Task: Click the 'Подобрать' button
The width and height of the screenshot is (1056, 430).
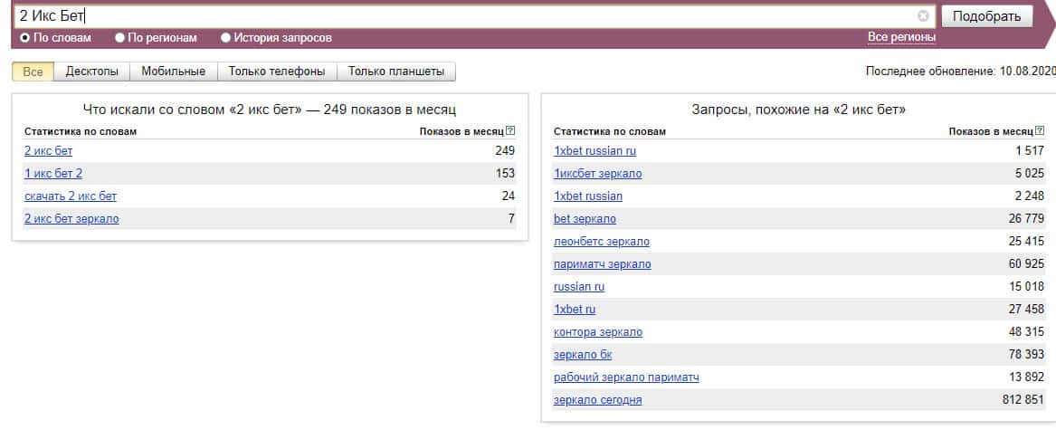Action: [986, 16]
